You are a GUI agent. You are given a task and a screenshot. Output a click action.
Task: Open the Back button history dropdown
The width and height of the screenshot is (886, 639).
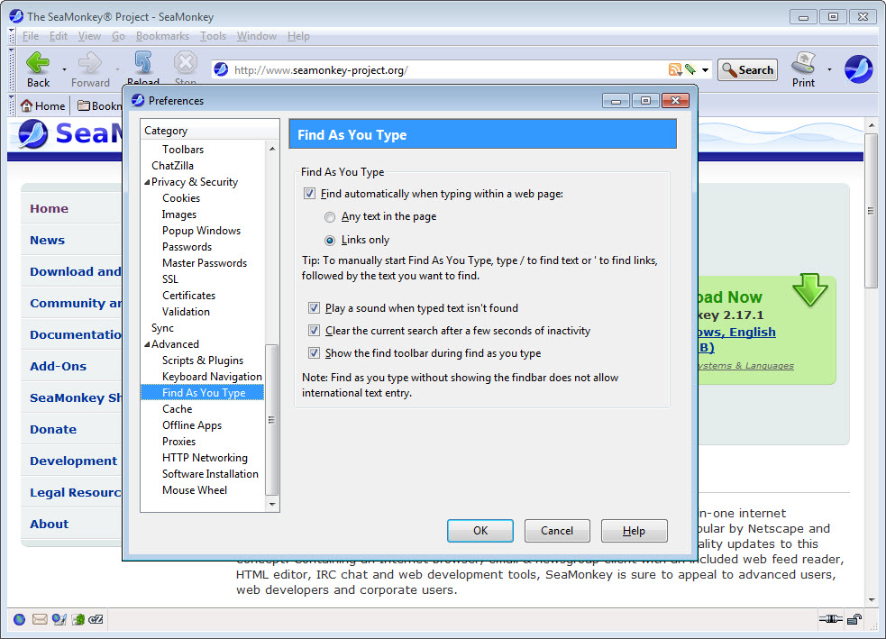point(64,69)
